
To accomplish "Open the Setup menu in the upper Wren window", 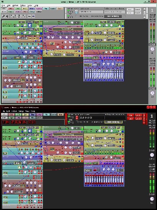I will (23, 5).
